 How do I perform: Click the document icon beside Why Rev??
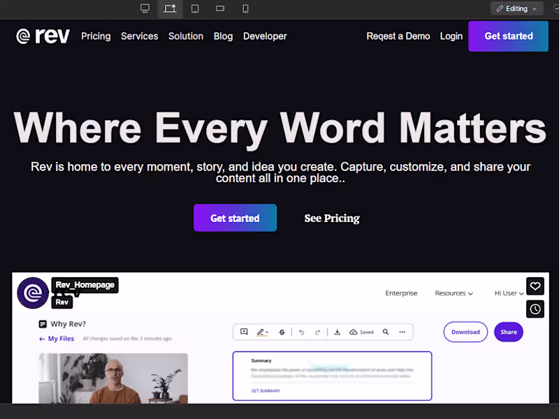coord(43,324)
